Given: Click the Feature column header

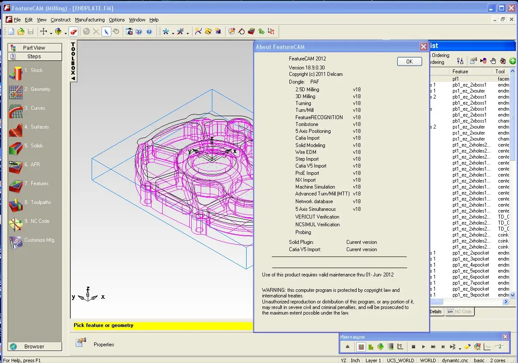Looking at the screenshot, I should [471, 71].
